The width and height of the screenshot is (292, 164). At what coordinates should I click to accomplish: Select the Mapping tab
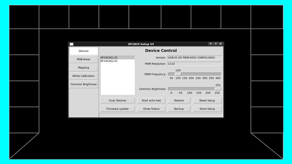click(x=84, y=67)
